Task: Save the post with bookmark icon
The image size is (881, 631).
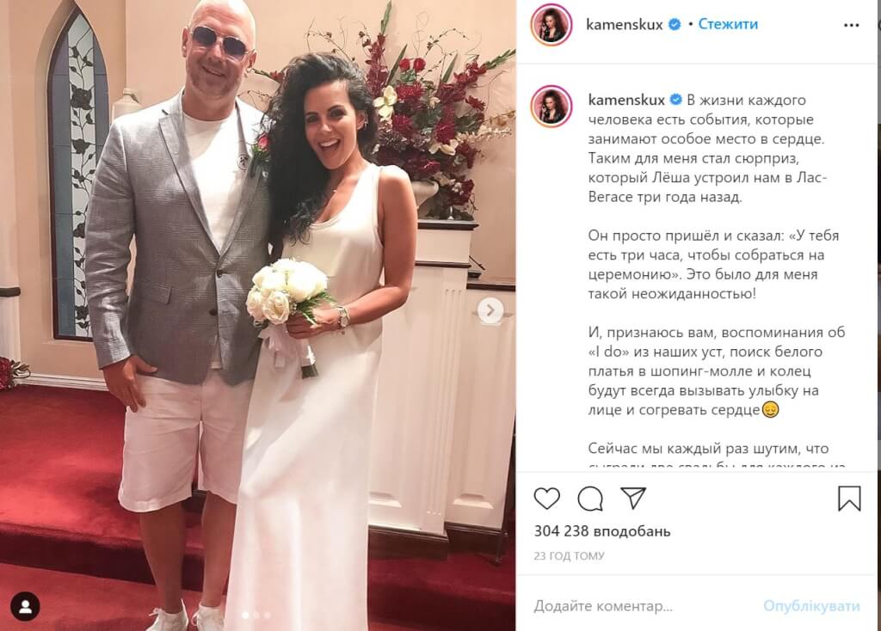Action: pos(849,498)
